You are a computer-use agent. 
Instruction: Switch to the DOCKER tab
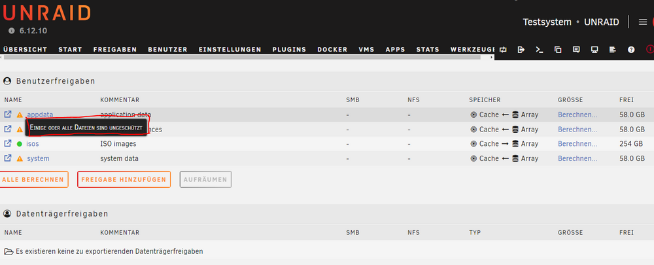tap(332, 49)
